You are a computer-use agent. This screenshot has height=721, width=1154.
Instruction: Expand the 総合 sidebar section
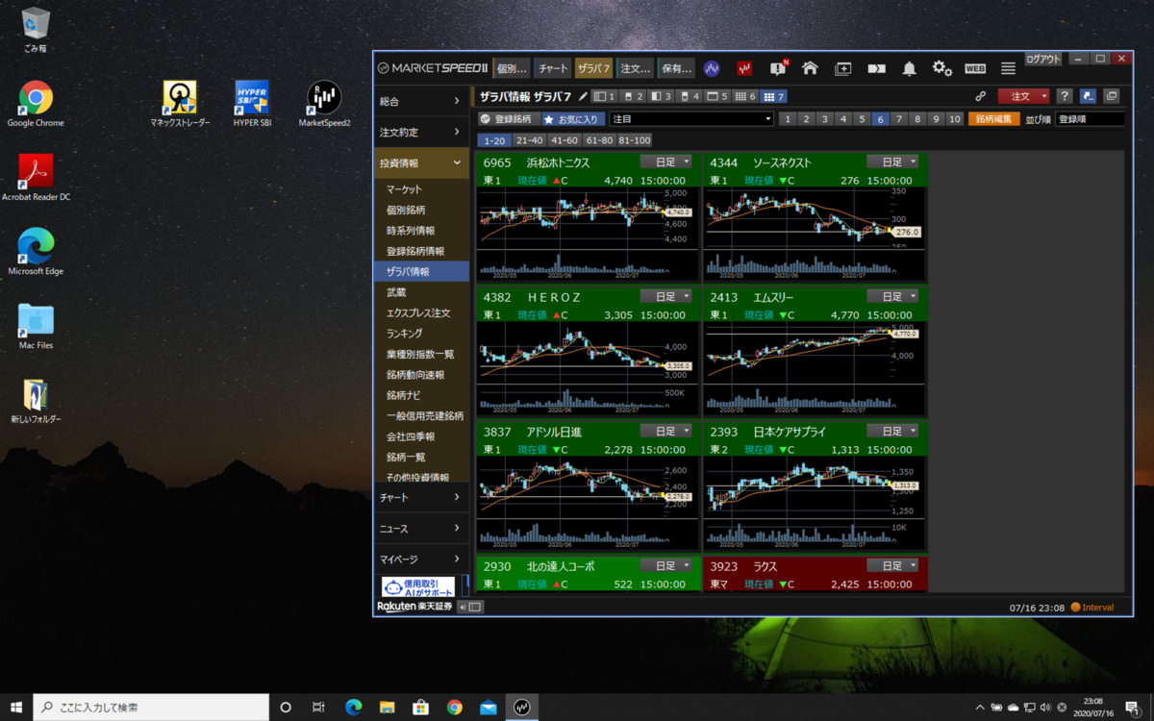[421, 101]
